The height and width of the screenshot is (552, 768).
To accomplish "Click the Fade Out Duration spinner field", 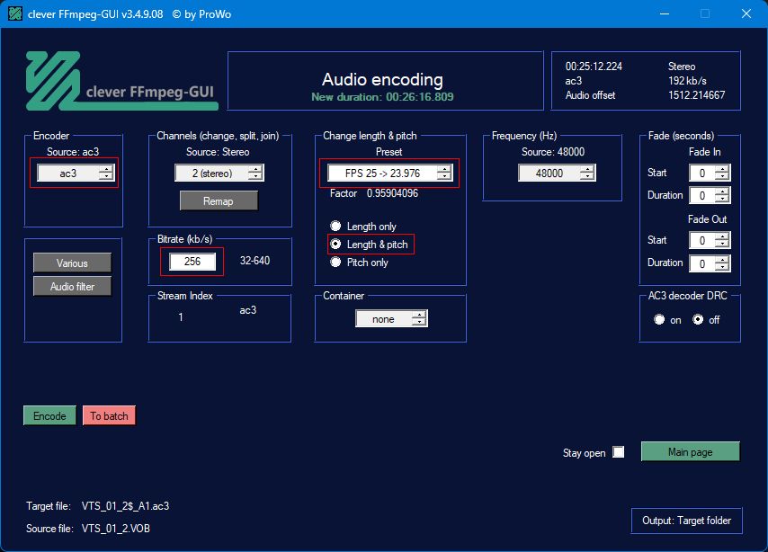I will pos(710,263).
